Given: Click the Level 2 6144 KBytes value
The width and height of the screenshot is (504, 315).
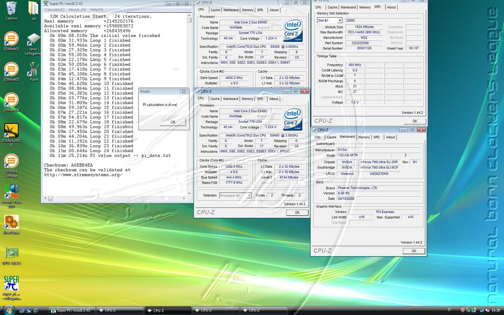Looking at the screenshot, I should point(289,177).
